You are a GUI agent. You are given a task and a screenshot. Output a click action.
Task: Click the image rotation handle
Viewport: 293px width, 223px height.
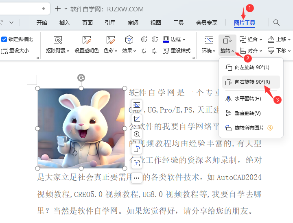click(x=81, y=78)
